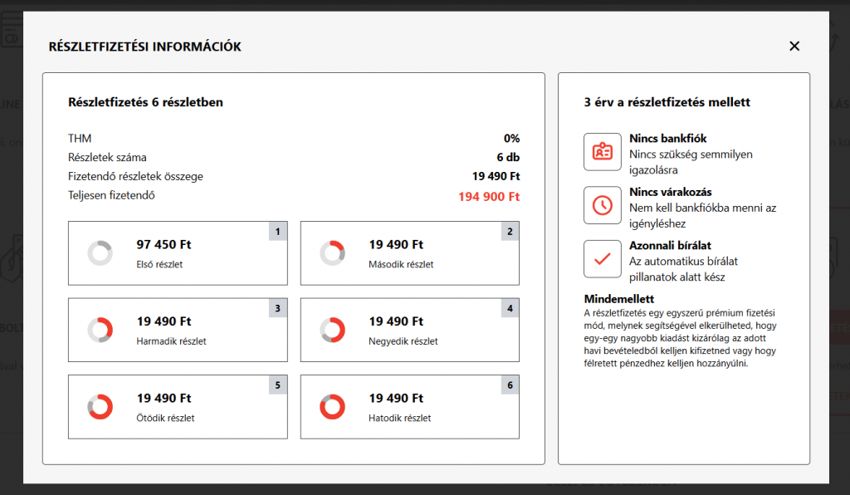Click the donut chart in Második részlet
Screen dimensions: 850x495
[332, 253]
